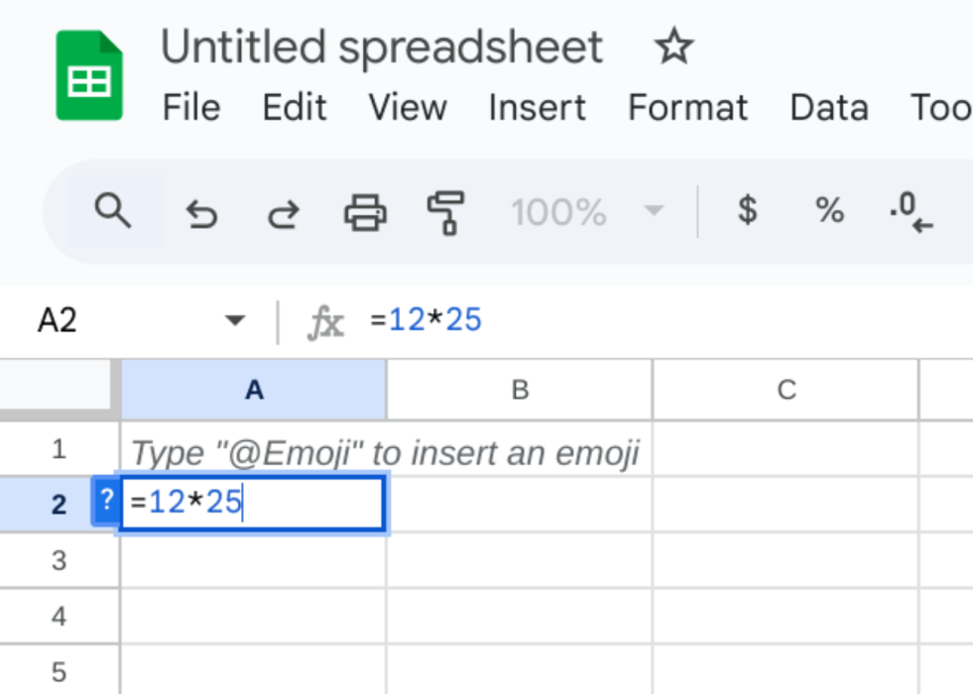Select row 4 header

(60, 616)
